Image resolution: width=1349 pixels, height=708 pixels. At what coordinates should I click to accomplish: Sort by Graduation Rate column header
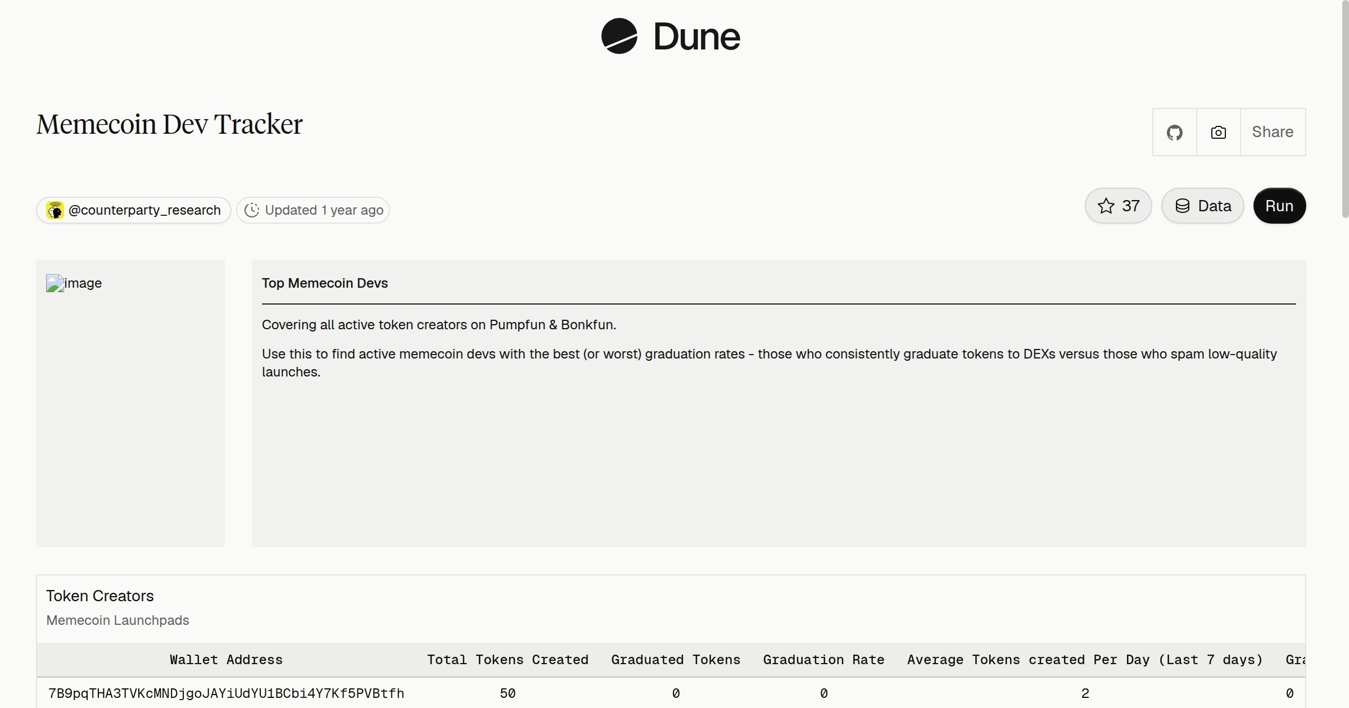pos(823,660)
